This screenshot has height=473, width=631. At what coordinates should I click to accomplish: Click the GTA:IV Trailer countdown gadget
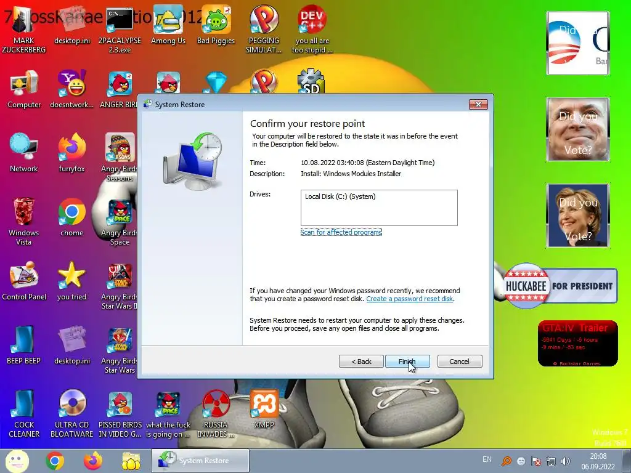point(578,343)
